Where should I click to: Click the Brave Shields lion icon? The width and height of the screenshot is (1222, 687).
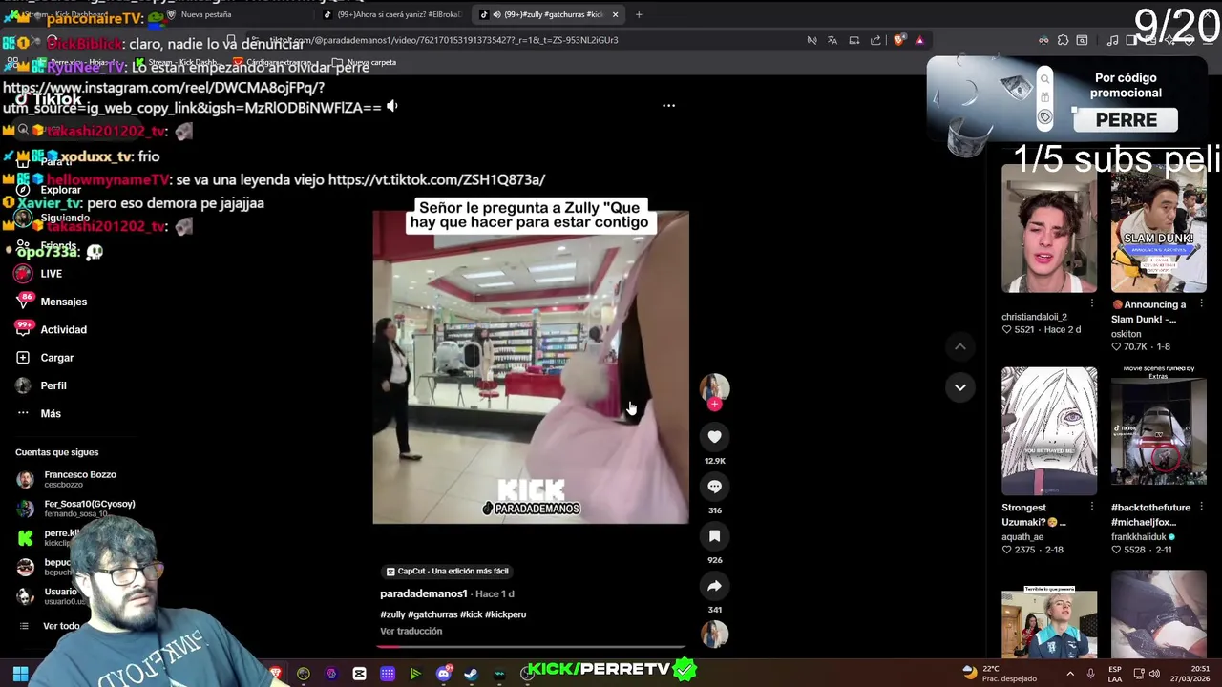(x=898, y=40)
